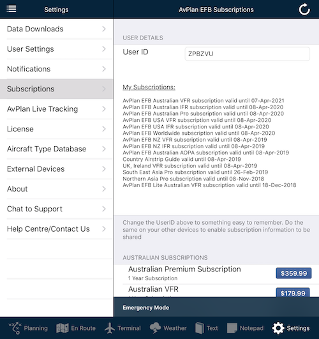Image resolution: width=319 pixels, height=339 pixels.
Task: Click the Worldwide subscription line
Action: [x=199, y=133]
